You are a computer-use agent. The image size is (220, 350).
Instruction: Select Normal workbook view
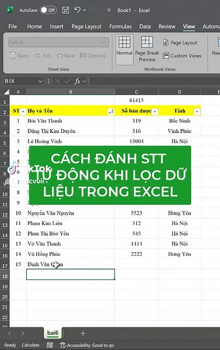click(124, 50)
